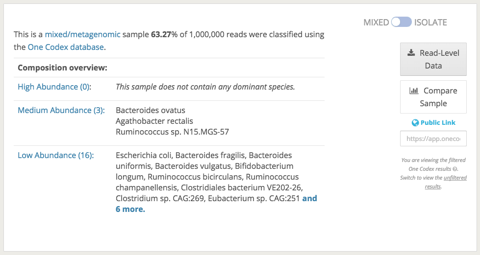
Task: Follow the mixed/metagenomic link
Action: [x=82, y=34]
